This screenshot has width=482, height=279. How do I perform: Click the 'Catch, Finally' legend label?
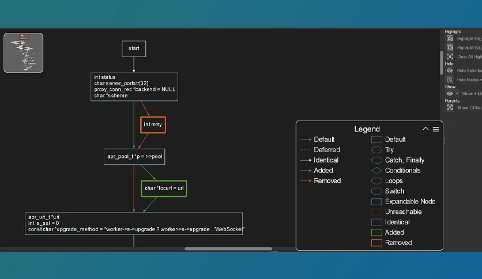[405, 160]
